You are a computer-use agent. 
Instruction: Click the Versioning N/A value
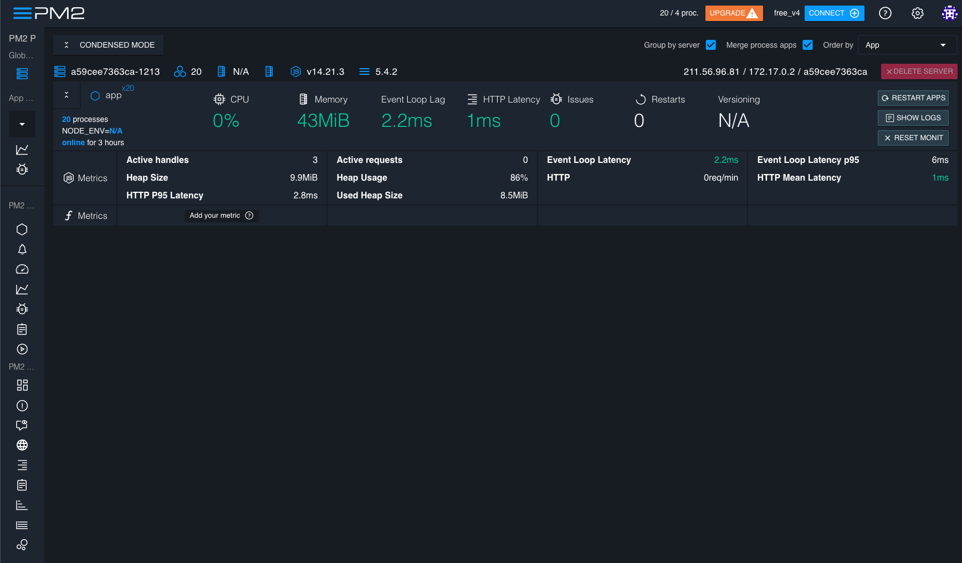tap(734, 120)
